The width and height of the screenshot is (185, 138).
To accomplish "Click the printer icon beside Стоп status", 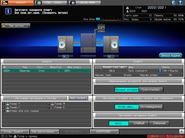I will tap(127, 8).
